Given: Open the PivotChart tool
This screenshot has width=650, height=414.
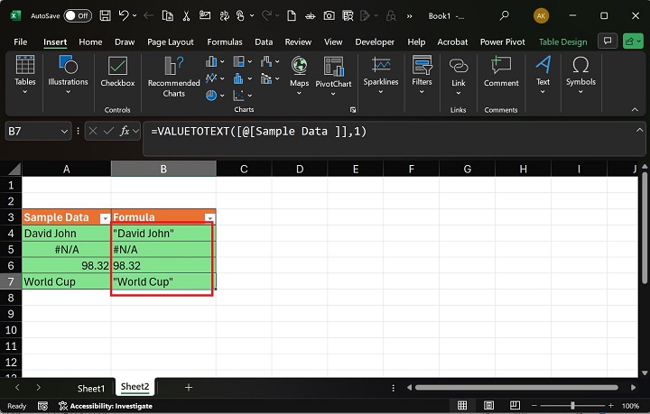Looking at the screenshot, I should (x=334, y=71).
